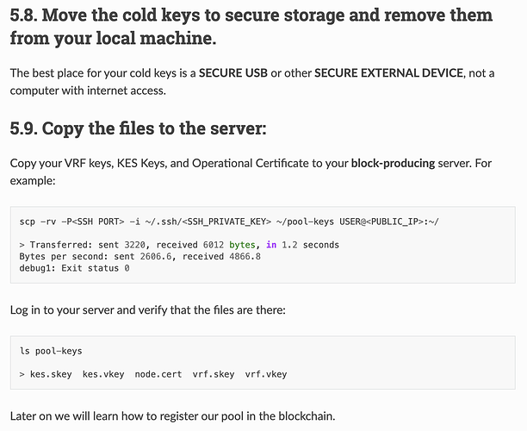The height and width of the screenshot is (431, 527).
Task: Click the bold 'SECURE EXTERNAL DEVICE' text
Action: 388,73
